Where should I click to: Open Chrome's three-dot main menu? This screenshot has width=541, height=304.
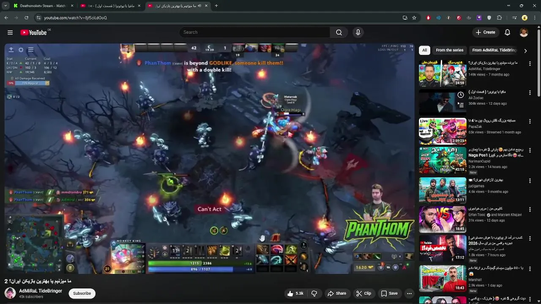[535, 18]
